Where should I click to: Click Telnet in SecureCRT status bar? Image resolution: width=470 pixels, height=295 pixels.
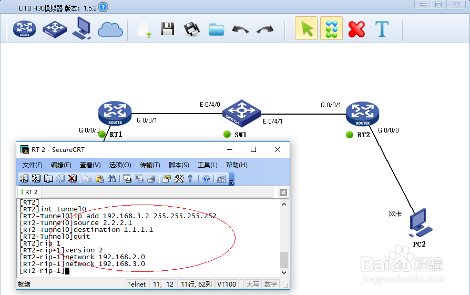coord(136,284)
